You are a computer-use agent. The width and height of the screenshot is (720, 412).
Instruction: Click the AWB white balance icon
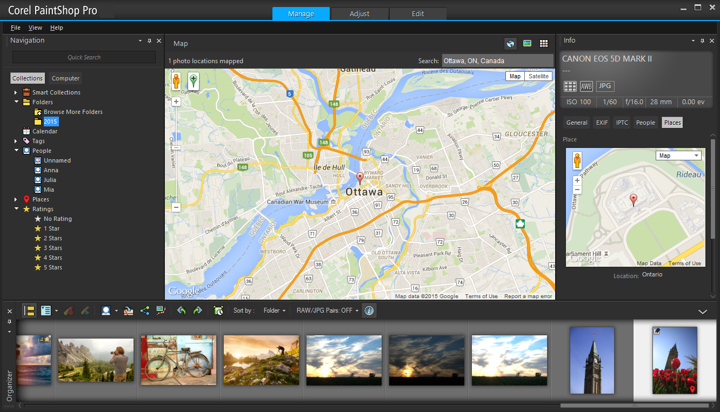point(586,86)
